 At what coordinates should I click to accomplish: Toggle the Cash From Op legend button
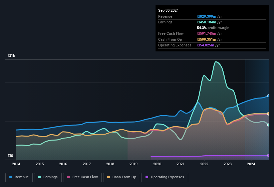[121, 177]
